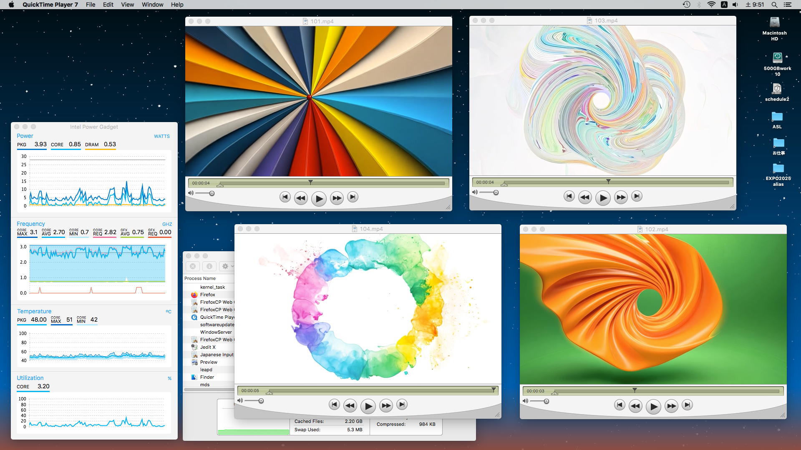Mute the speaker icon in 103.mp4

(475, 192)
